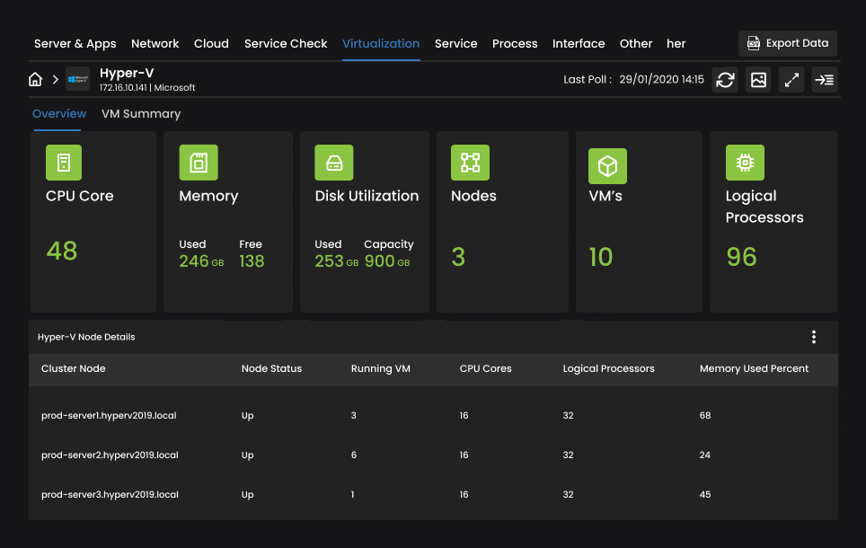Click the VM's cube icon
Image resolution: width=866 pixels, height=548 pixels.
tap(607, 165)
